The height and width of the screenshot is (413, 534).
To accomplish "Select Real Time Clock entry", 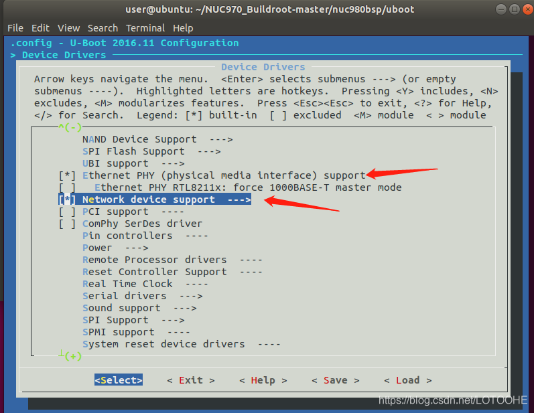I will coord(145,284).
